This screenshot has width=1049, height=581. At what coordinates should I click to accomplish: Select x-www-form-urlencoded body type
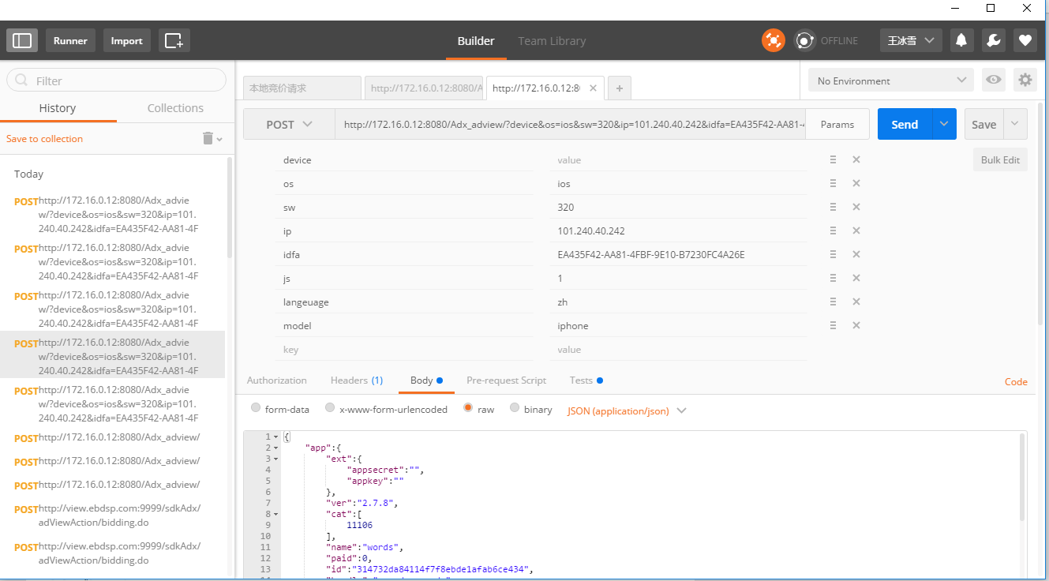[329, 408]
